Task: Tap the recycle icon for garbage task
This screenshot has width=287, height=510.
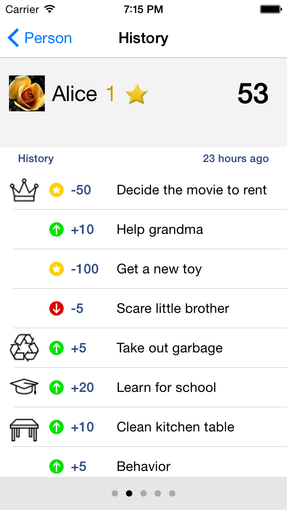Action: point(25,348)
